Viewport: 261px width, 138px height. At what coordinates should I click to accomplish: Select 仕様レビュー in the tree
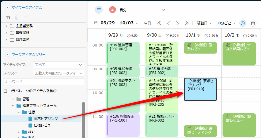[x=44, y=125]
